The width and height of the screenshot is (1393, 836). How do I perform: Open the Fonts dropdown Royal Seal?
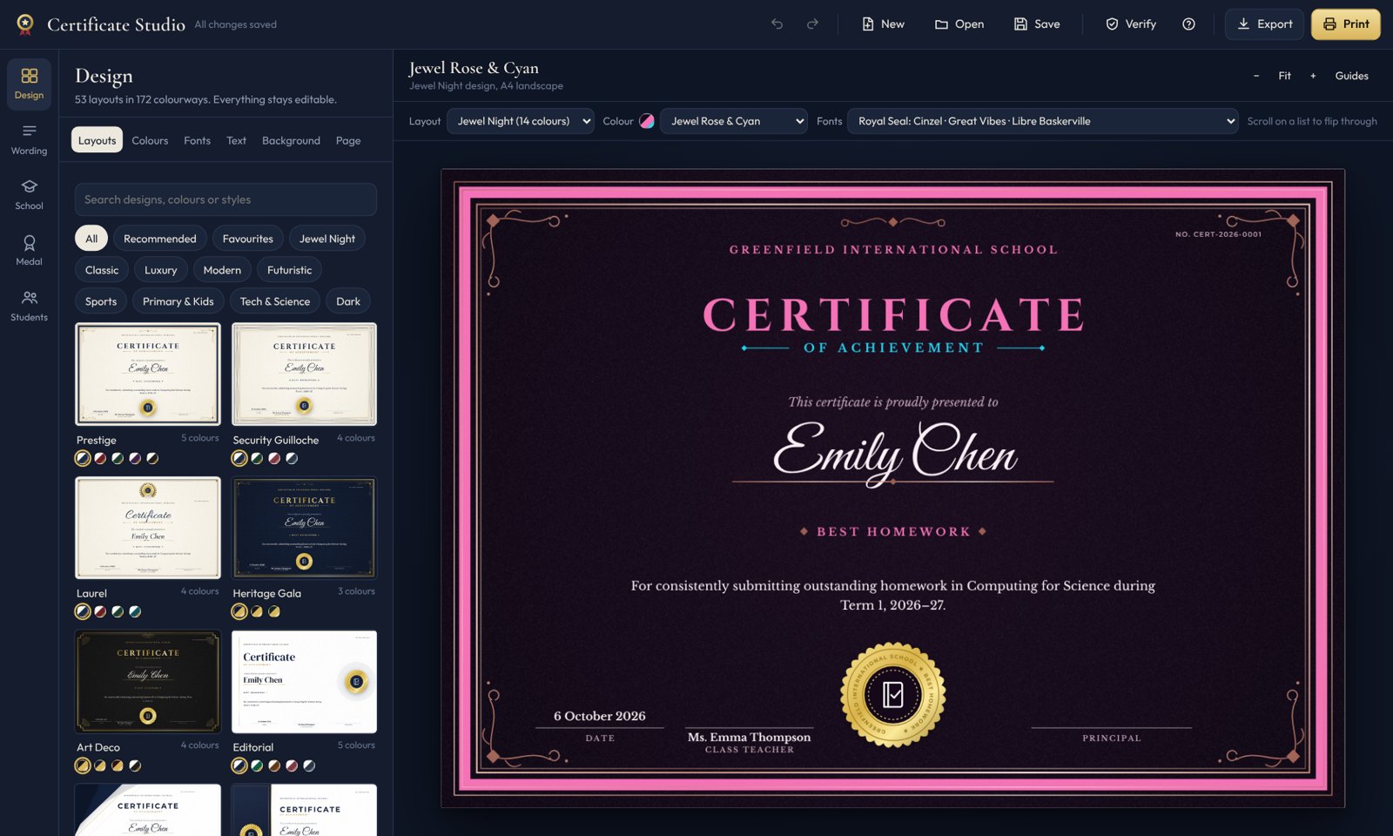pyautogui.click(x=1043, y=121)
